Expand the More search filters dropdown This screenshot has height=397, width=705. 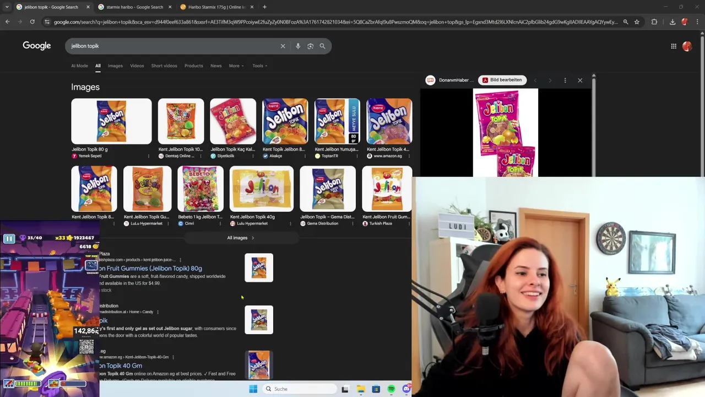pyautogui.click(x=236, y=66)
